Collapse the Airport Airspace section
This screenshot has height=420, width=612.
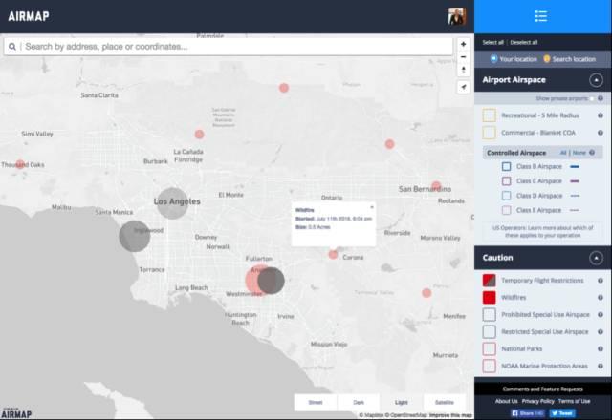596,81
